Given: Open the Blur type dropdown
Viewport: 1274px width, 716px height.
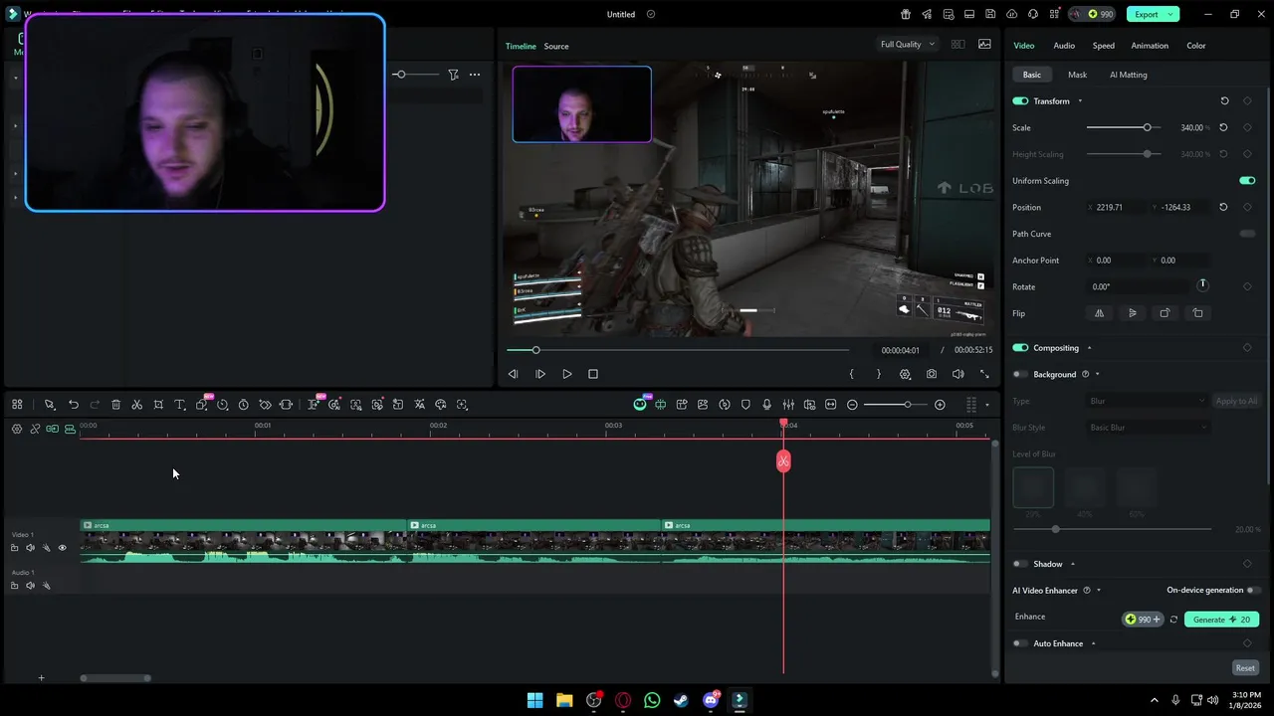Looking at the screenshot, I should 1148,401.
